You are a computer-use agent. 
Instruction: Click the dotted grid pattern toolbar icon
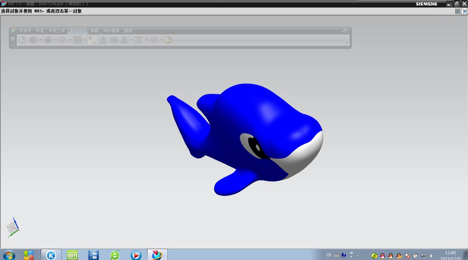click(139, 40)
